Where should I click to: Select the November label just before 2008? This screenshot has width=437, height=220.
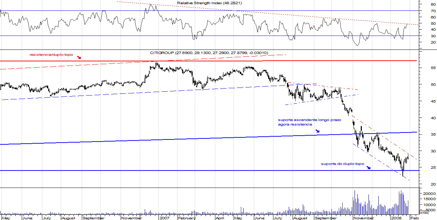[364, 218]
